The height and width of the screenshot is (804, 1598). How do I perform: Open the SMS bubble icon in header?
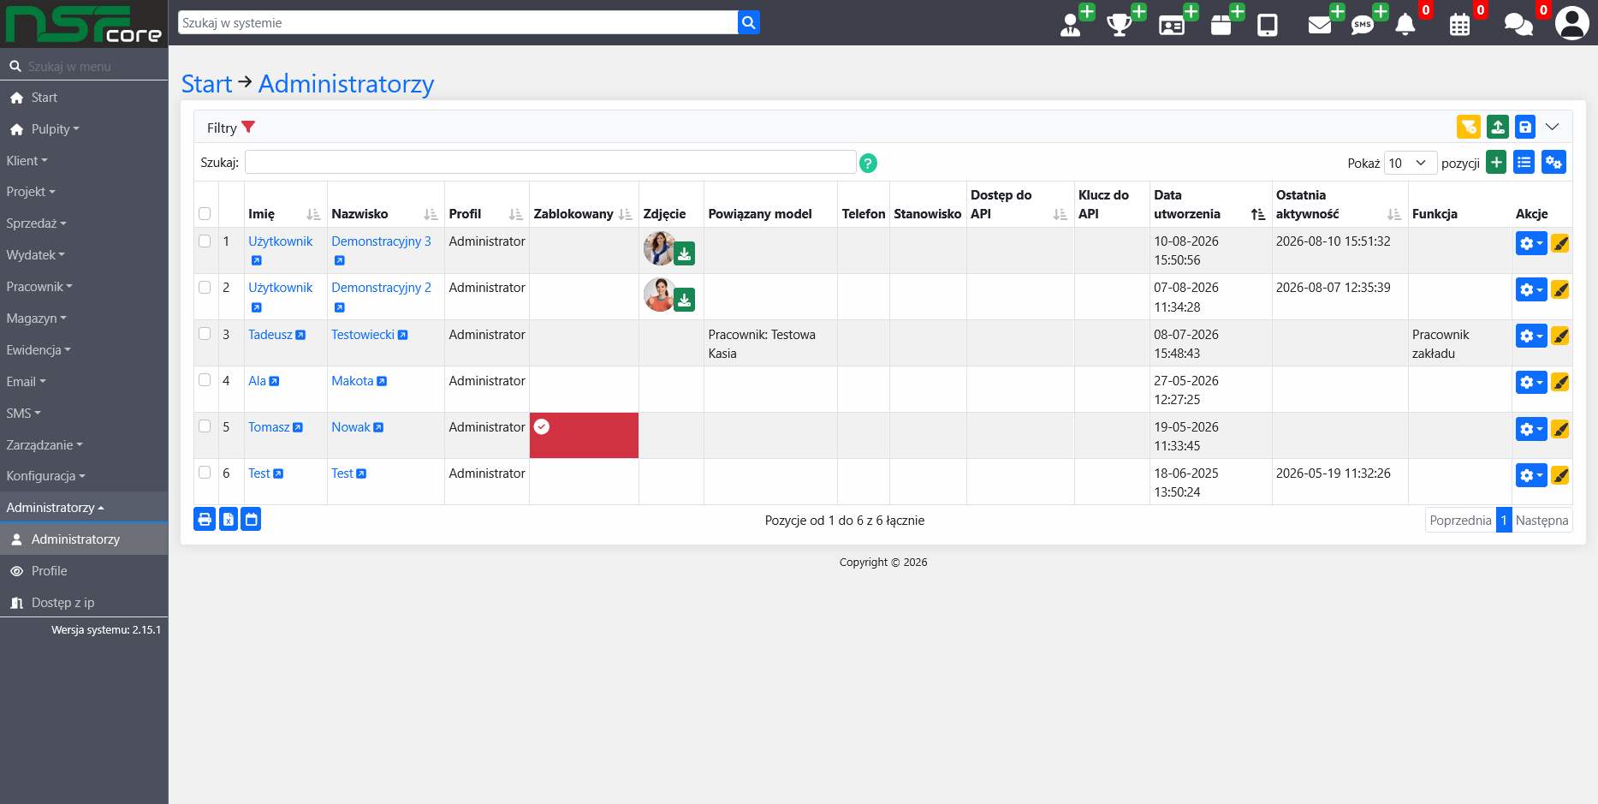[x=1363, y=25]
